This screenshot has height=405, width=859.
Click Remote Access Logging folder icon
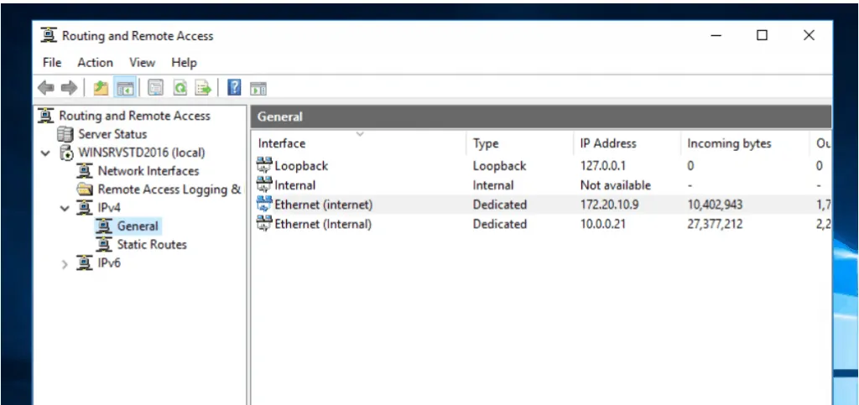click(x=85, y=190)
